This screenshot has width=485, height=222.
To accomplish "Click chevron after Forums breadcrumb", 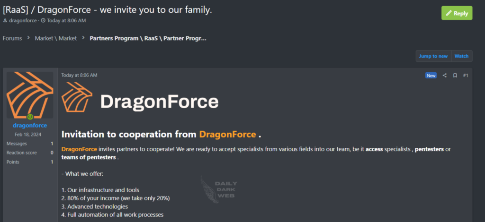I will point(28,38).
